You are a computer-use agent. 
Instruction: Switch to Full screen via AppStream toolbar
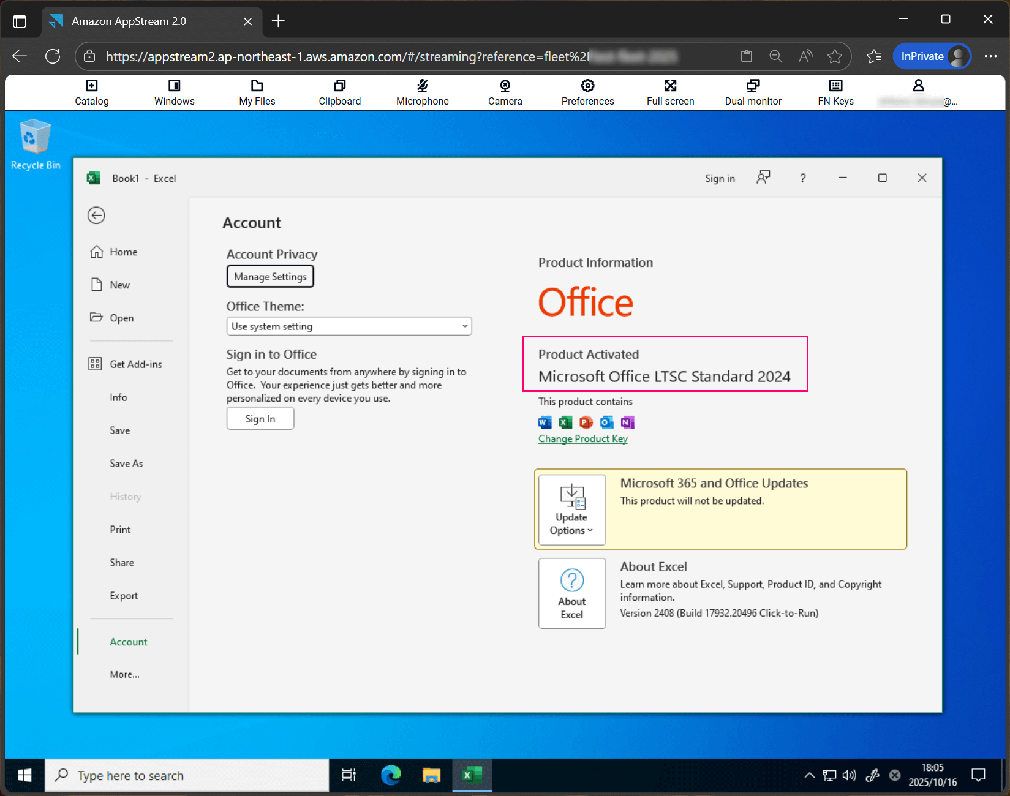(669, 92)
